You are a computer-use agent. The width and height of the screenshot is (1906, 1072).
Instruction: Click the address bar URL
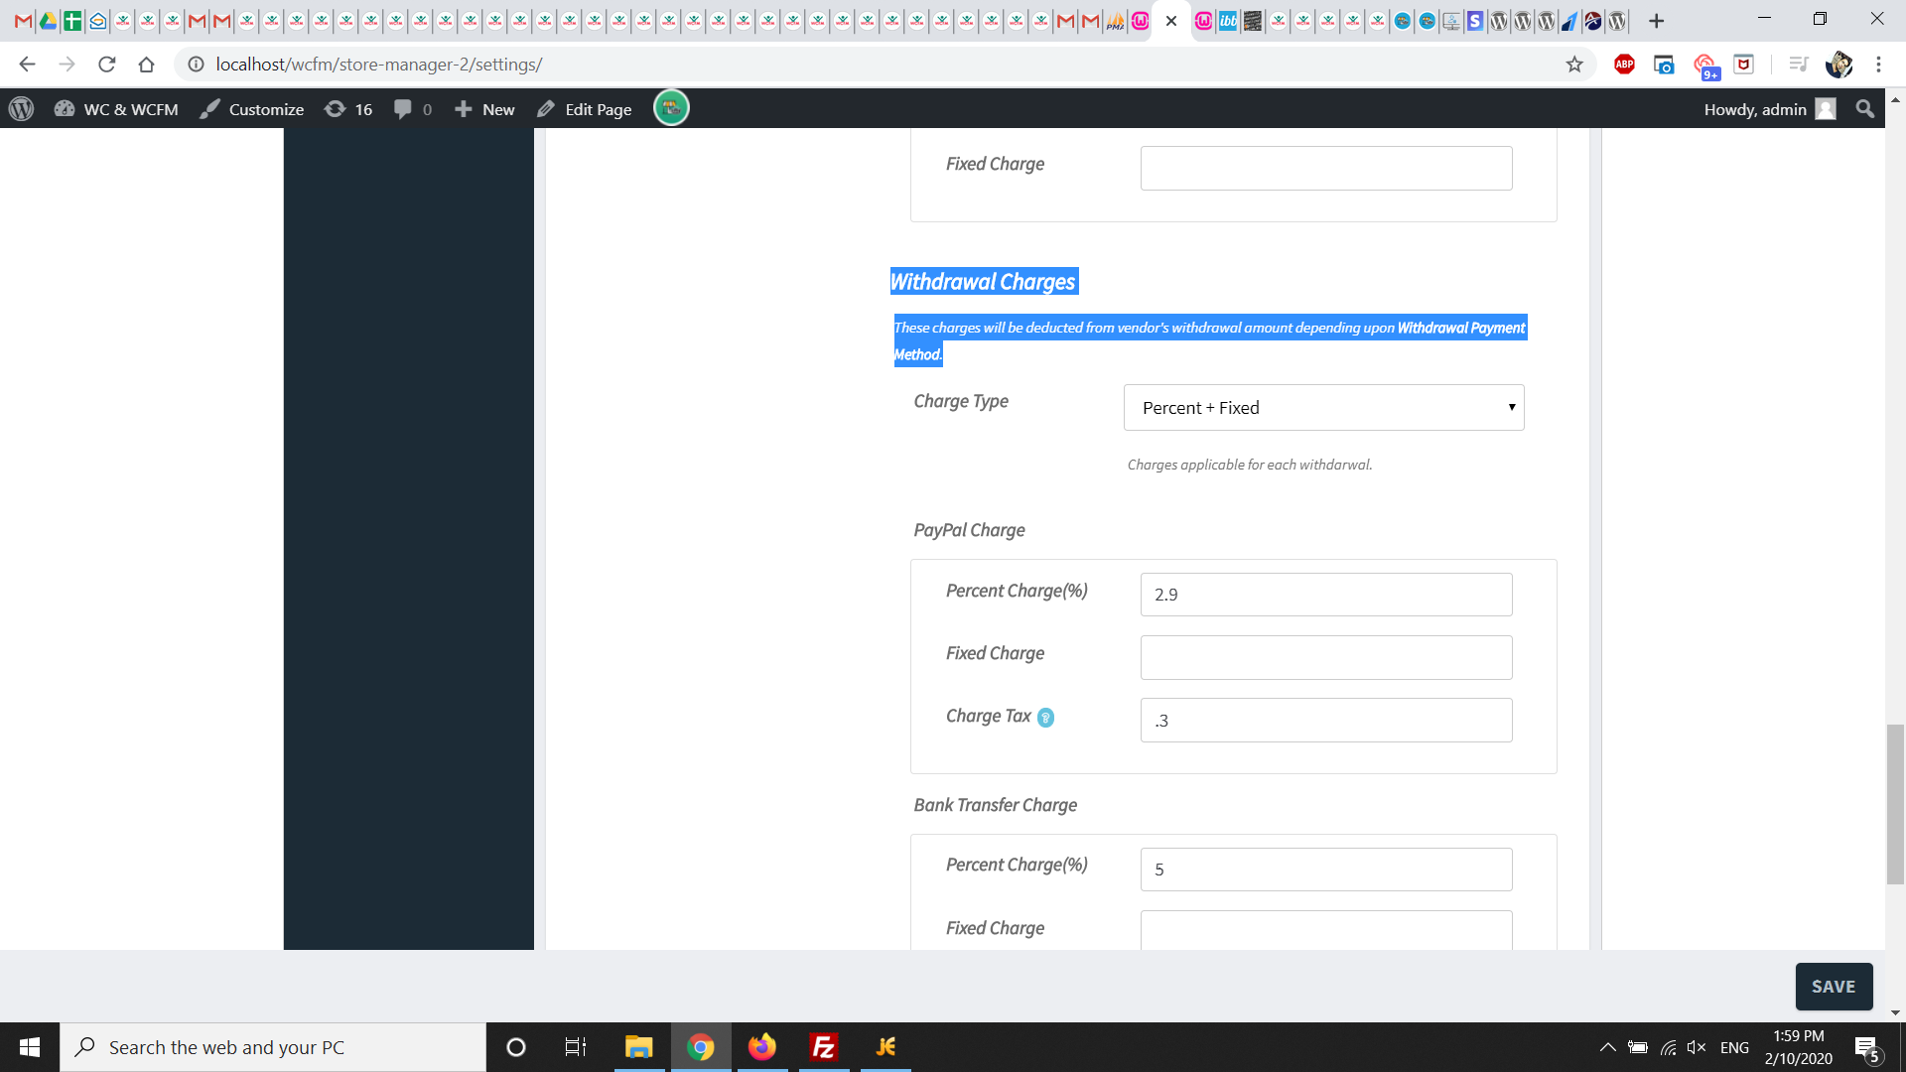coord(379,65)
